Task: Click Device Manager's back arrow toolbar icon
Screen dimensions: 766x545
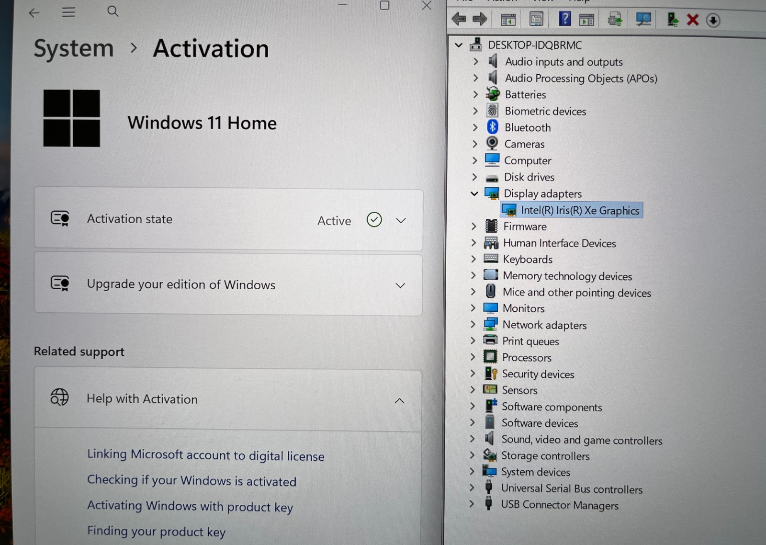Action: [x=459, y=19]
